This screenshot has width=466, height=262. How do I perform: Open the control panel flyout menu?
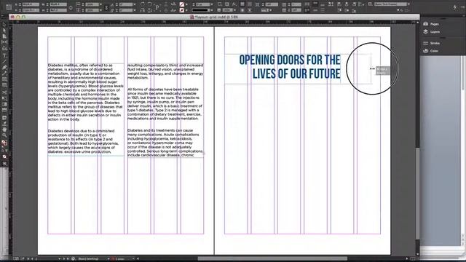(x=462, y=7)
